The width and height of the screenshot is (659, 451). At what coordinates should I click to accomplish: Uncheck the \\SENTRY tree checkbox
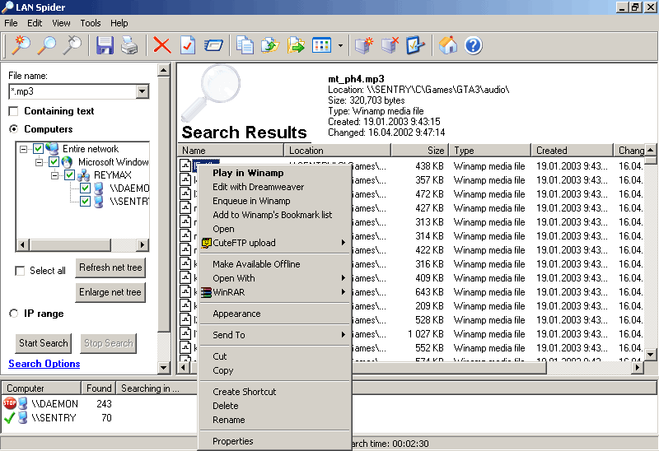coord(86,201)
